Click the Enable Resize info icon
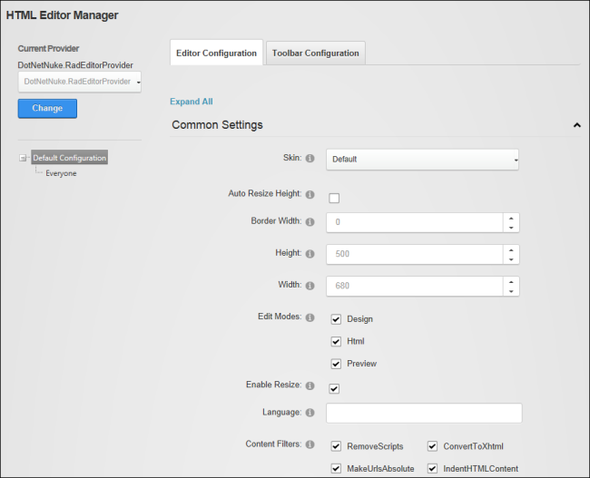Image resolution: width=590 pixels, height=478 pixels. pyautogui.click(x=310, y=385)
